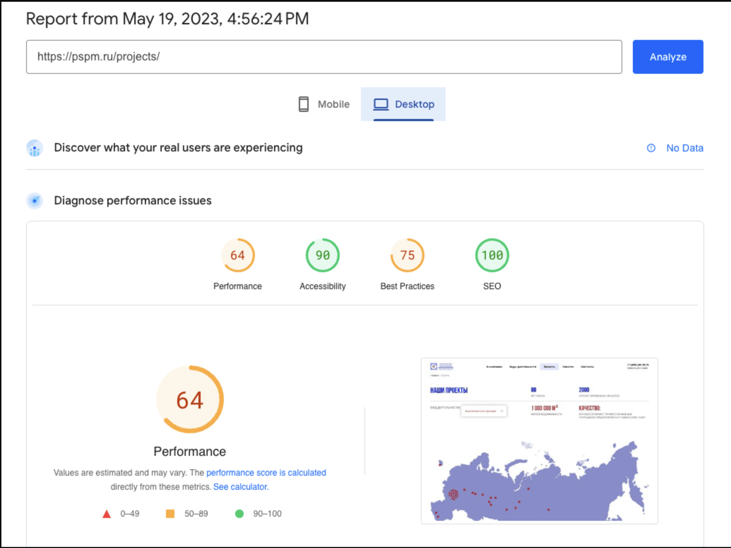This screenshot has height=548, width=731.
Task: Click the mobile phone icon
Action: [303, 104]
